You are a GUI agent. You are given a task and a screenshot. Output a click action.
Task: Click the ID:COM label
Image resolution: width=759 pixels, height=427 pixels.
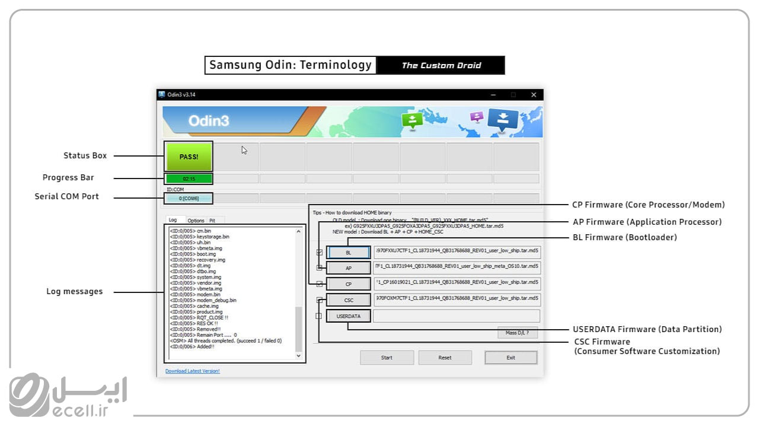(x=175, y=190)
